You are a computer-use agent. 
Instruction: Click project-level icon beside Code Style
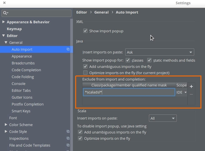pos(68,132)
